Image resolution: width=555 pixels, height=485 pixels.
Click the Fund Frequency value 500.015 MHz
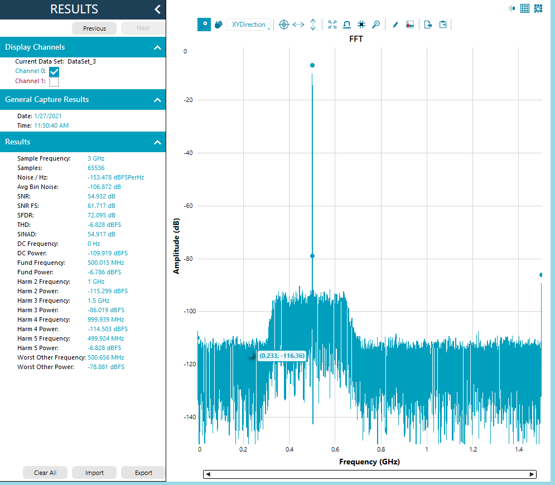coord(106,263)
